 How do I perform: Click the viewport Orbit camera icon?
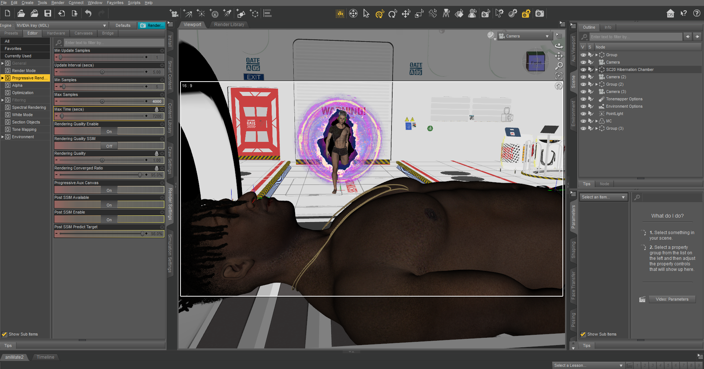559,46
